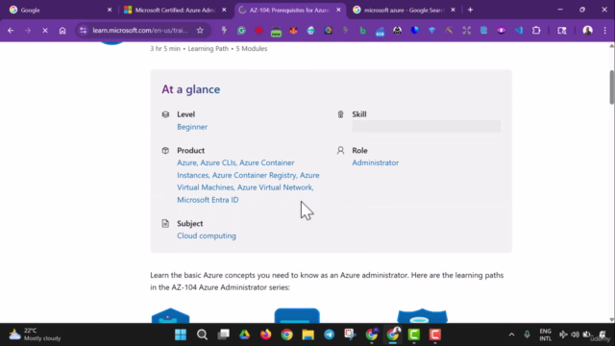Switch to the Google tab
Screen dimensions: 615x346
coord(59,11)
